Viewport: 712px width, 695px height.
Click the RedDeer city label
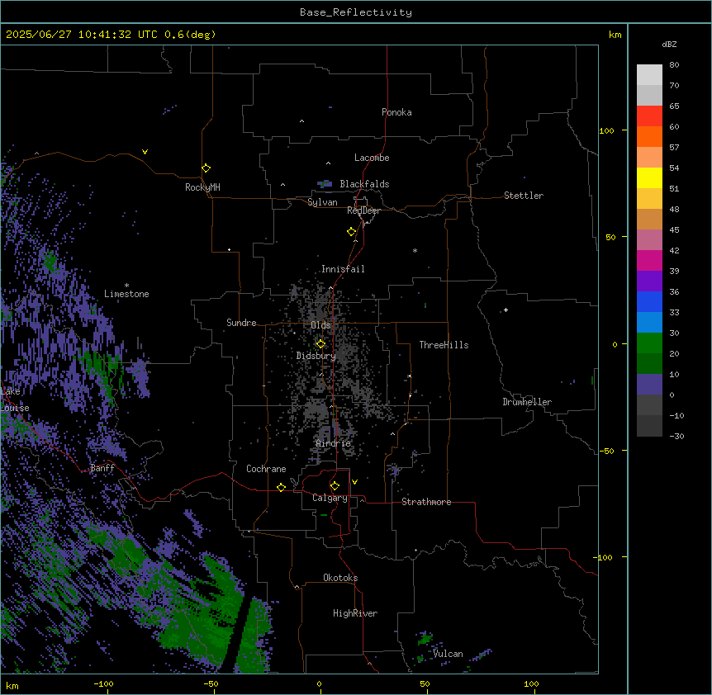[x=363, y=210]
